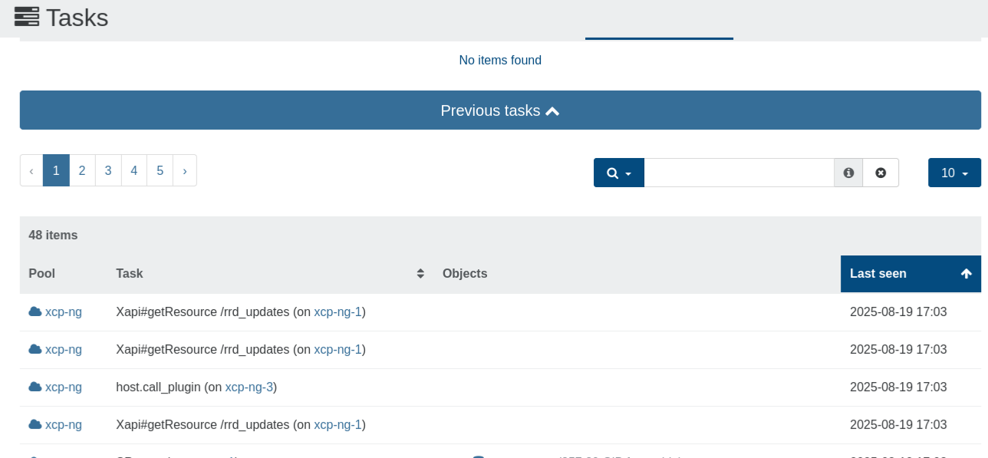Image resolution: width=988 pixels, height=458 pixels.
Task: Click the Tasks server icon in header
Action: (27, 16)
